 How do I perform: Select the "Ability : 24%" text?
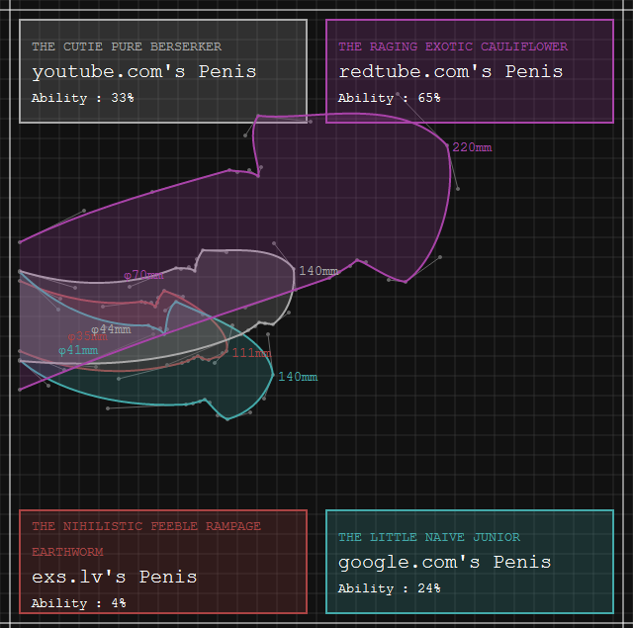click(390, 588)
